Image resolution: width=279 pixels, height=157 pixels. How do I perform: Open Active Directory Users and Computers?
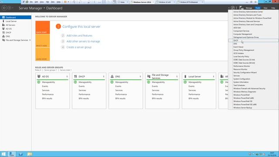click(248, 24)
